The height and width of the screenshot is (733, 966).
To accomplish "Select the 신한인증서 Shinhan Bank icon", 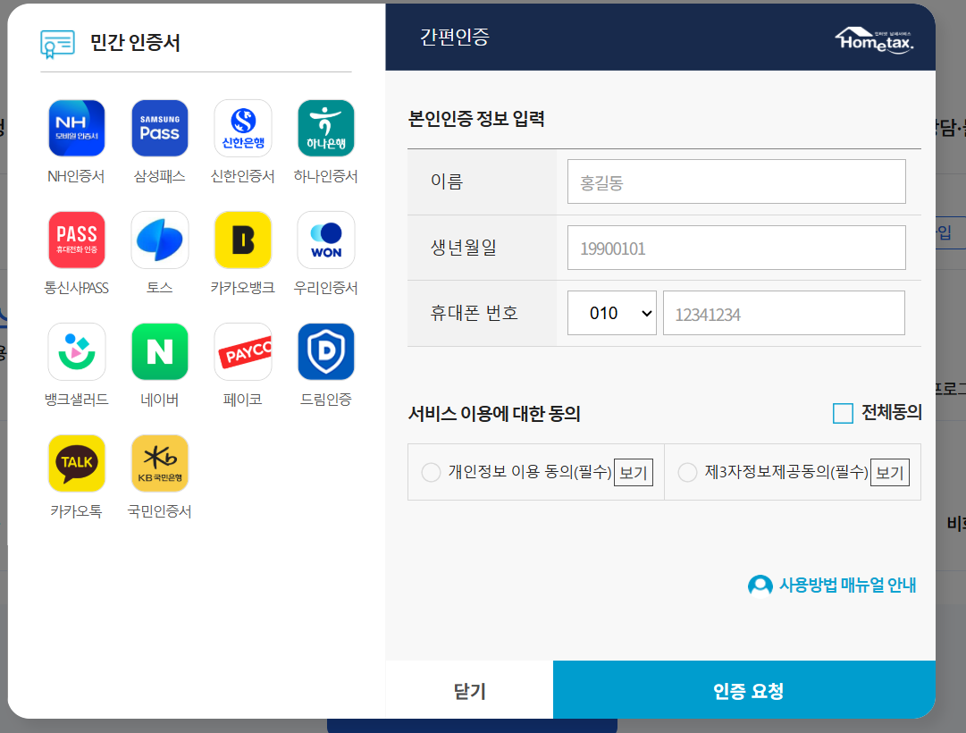I will tap(243, 128).
